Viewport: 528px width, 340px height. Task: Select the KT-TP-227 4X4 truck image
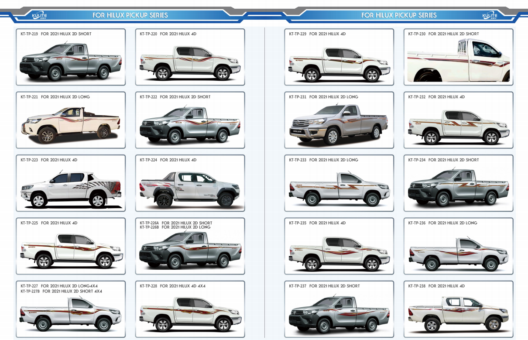(71, 313)
